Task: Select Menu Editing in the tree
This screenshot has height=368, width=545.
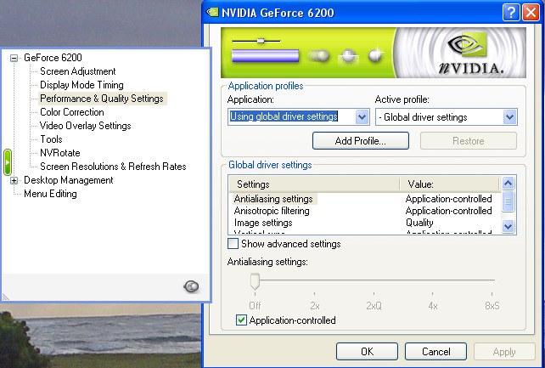Action: 50,194
